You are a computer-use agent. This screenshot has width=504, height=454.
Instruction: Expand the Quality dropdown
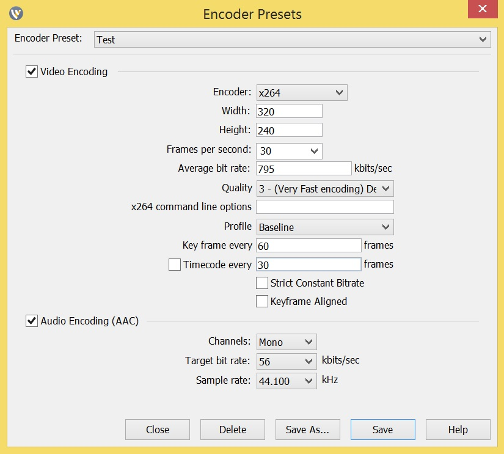click(x=325, y=189)
